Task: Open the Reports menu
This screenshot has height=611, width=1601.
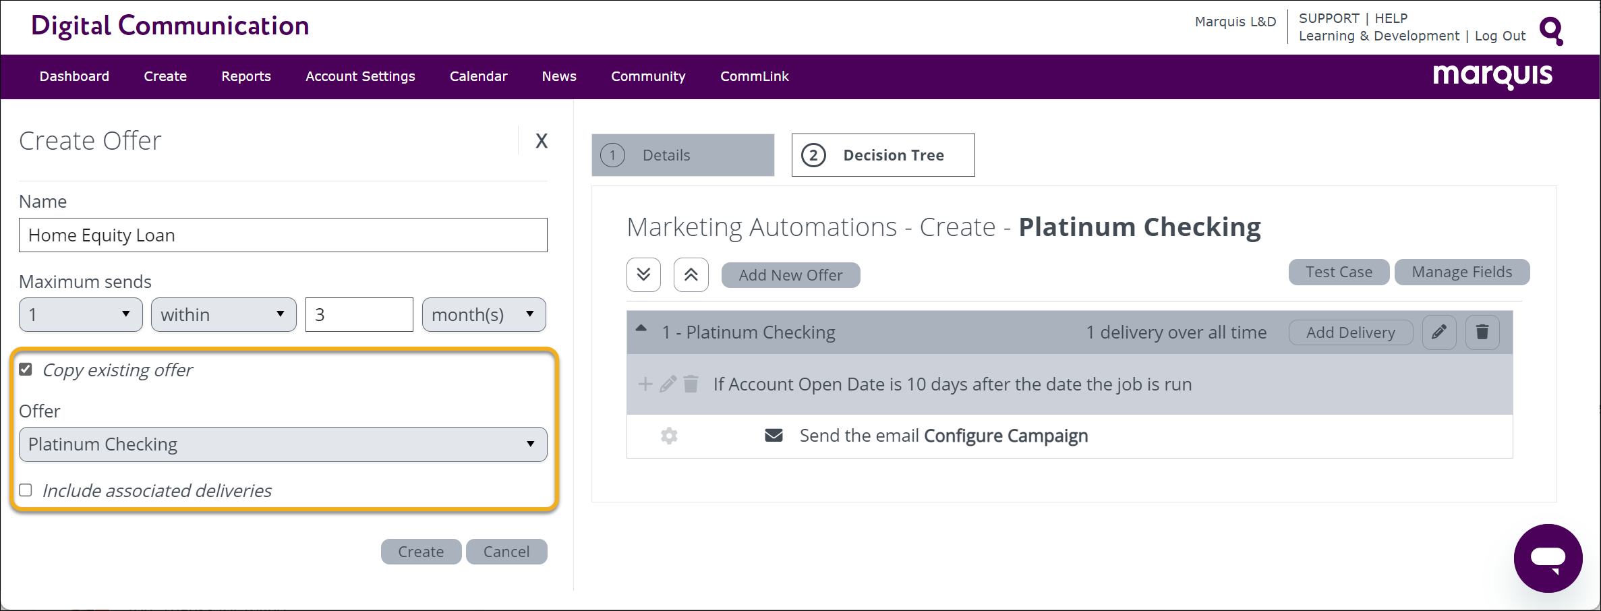Action: pos(246,76)
